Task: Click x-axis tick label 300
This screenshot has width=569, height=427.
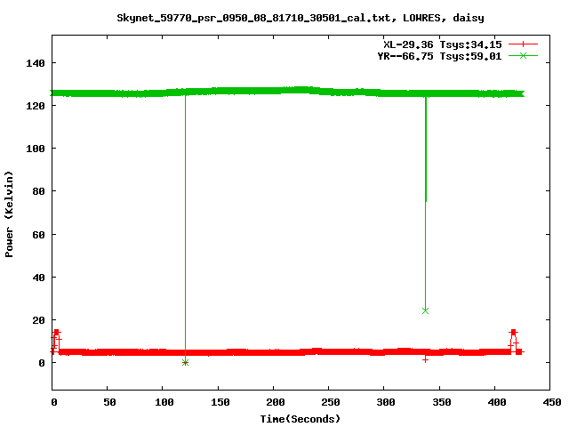Action: coord(385,402)
